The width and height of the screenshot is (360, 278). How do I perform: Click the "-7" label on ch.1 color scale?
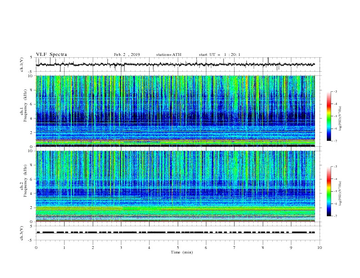tap(335, 141)
